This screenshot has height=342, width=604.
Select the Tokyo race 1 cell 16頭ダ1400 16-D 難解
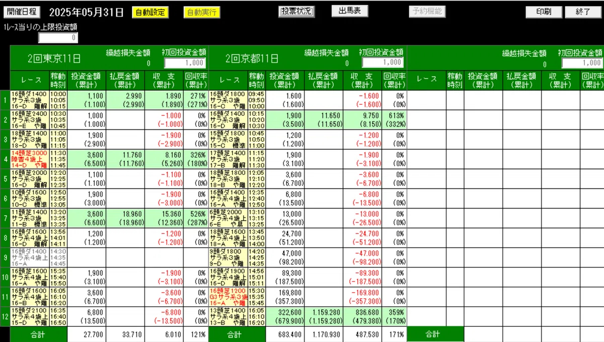[30, 100]
